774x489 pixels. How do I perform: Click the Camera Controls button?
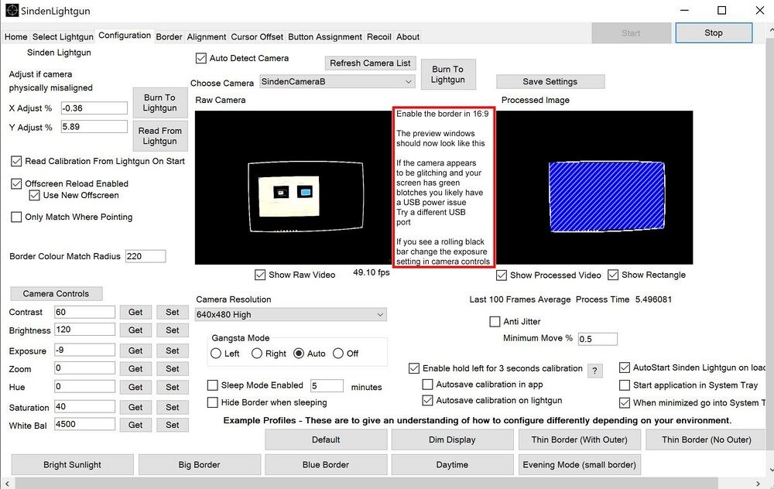pos(56,293)
